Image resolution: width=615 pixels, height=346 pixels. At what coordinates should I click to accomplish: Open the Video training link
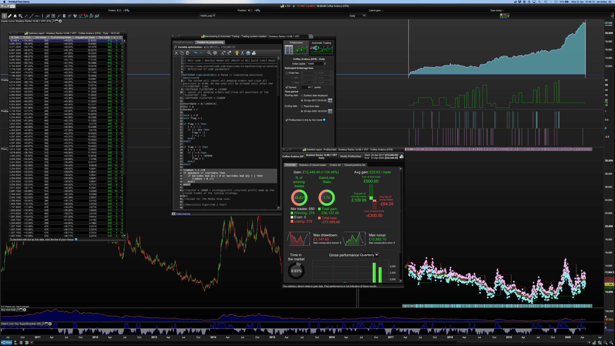tap(183, 214)
